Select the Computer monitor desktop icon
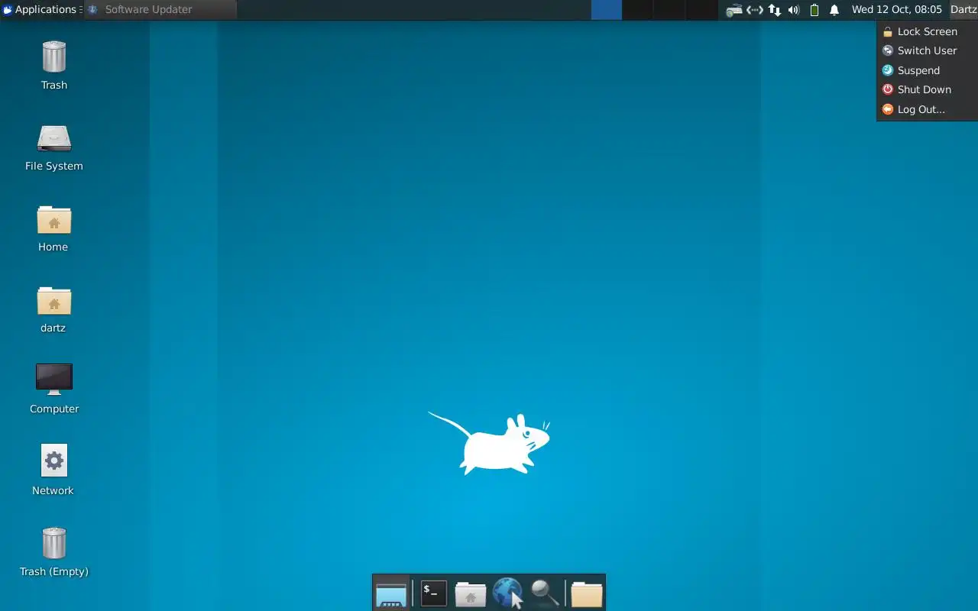The image size is (978, 611). point(54,390)
